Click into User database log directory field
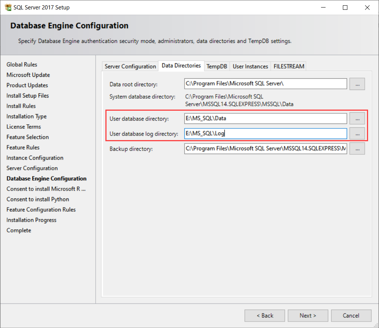 [265, 133]
